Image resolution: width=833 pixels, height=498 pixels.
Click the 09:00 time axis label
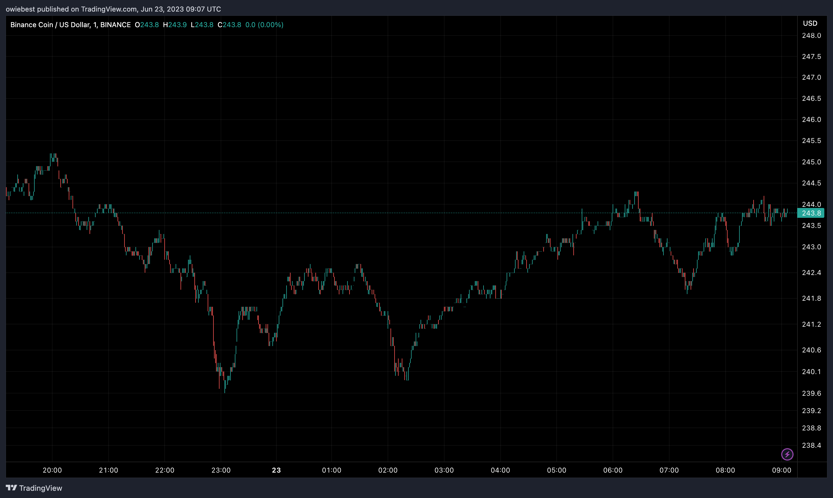coord(781,470)
